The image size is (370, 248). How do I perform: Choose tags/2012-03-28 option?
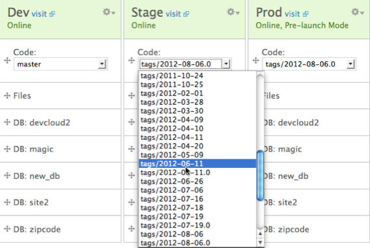[x=197, y=102]
